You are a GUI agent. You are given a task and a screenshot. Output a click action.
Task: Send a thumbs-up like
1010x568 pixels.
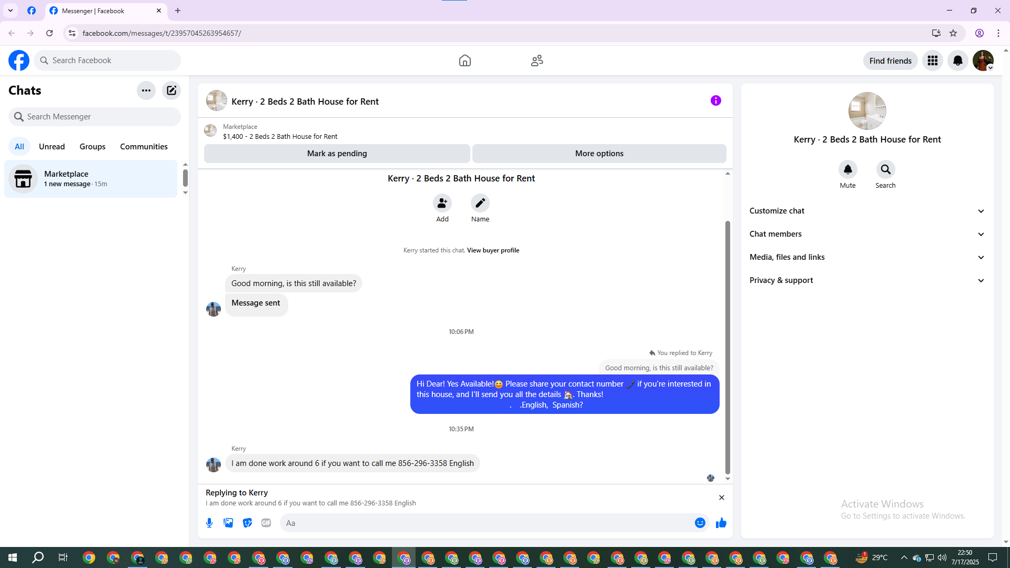coord(721,523)
